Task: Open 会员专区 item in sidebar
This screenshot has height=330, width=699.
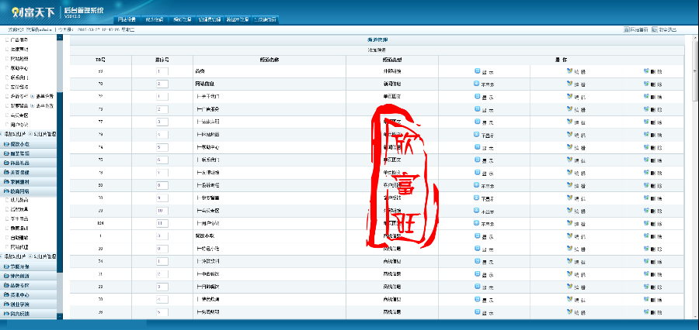Action: click(19, 115)
